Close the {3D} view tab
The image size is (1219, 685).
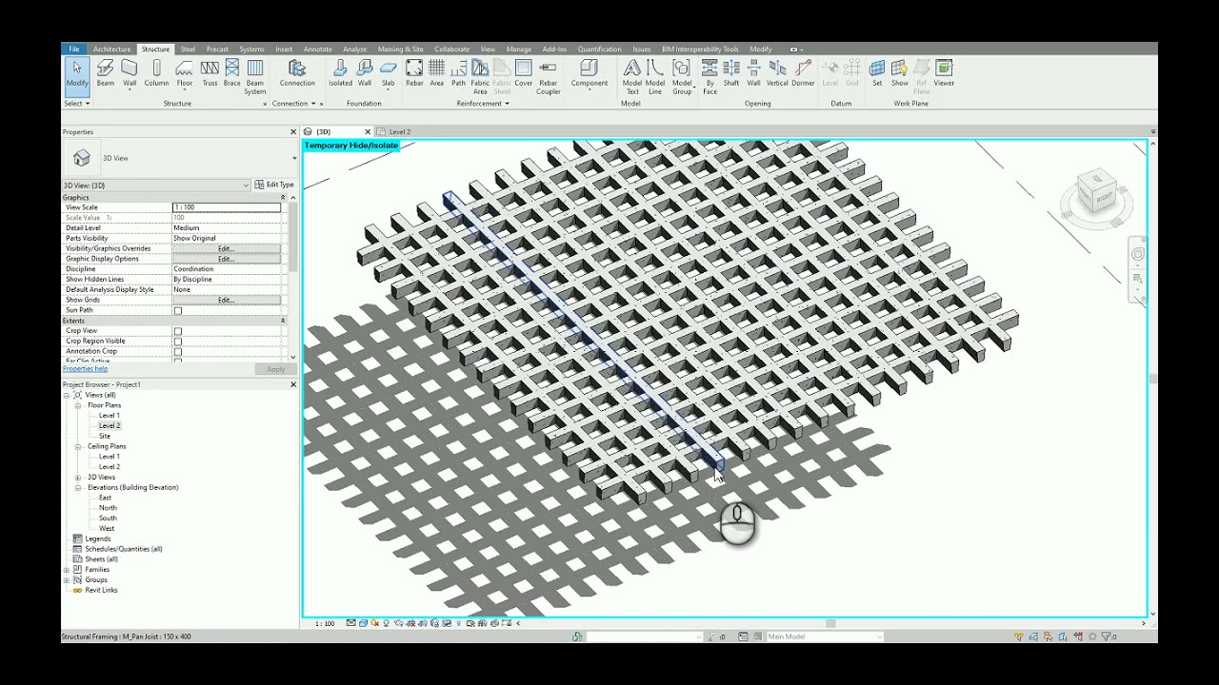pos(368,132)
